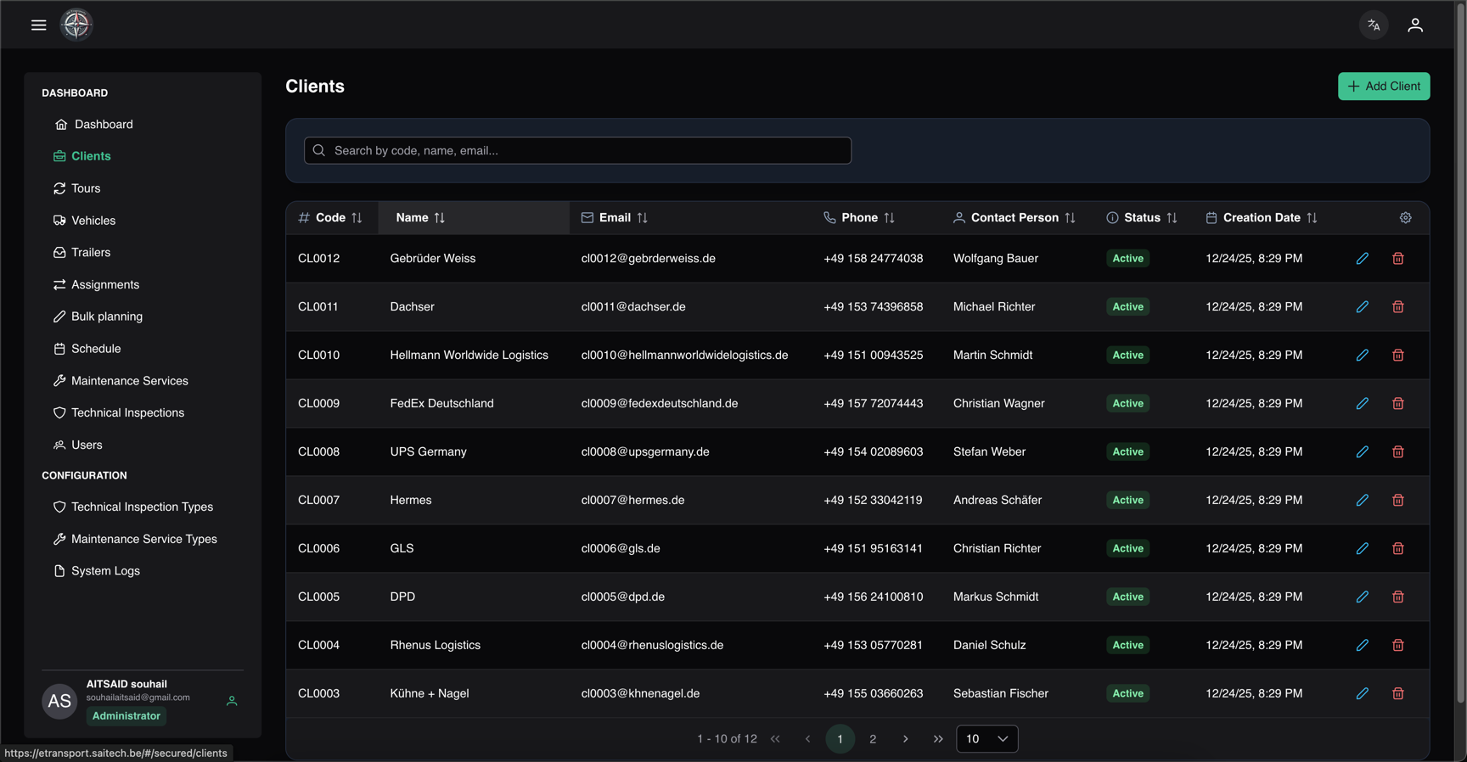Edit Rhenus Logistics client
The height and width of the screenshot is (762, 1467).
point(1363,646)
